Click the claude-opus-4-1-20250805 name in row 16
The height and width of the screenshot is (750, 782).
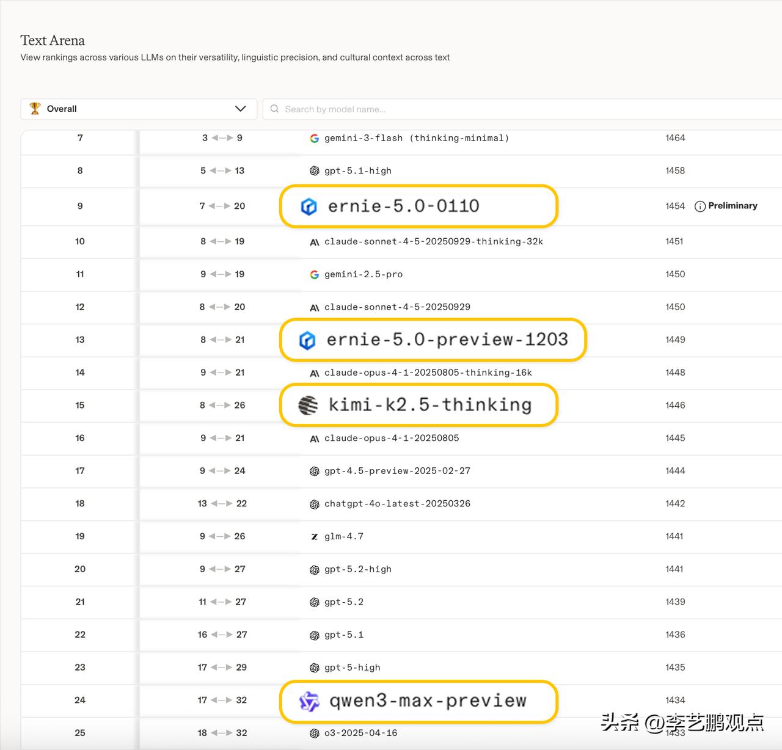coord(392,438)
